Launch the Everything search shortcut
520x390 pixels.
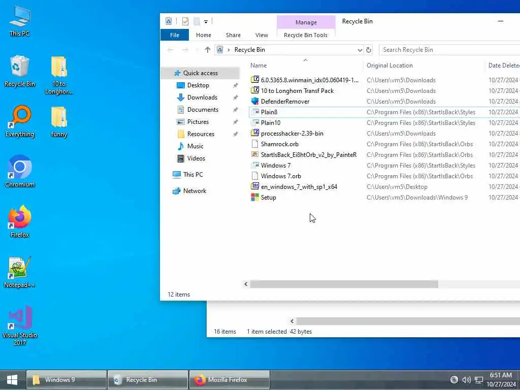coord(20,121)
